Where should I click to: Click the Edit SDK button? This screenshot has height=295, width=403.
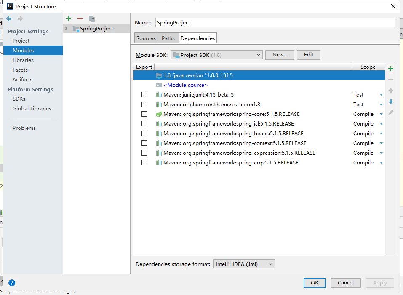click(308, 55)
